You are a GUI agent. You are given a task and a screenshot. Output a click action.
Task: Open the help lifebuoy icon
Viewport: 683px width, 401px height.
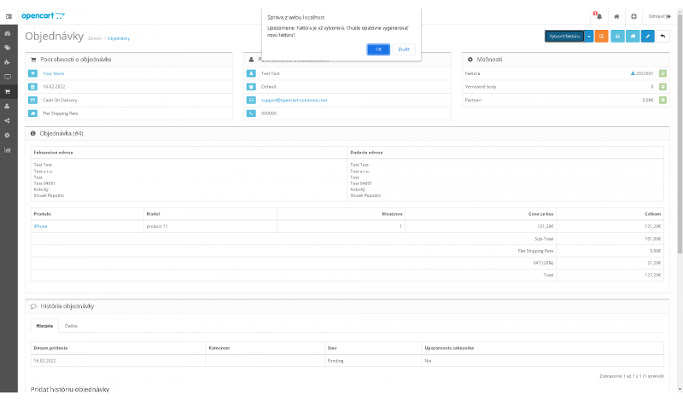633,16
